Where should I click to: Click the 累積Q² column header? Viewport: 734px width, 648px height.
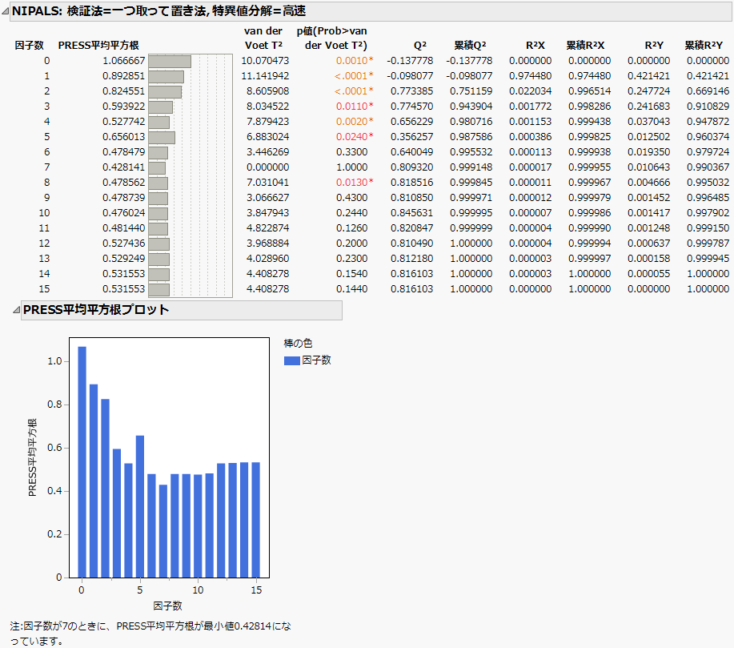(x=470, y=46)
